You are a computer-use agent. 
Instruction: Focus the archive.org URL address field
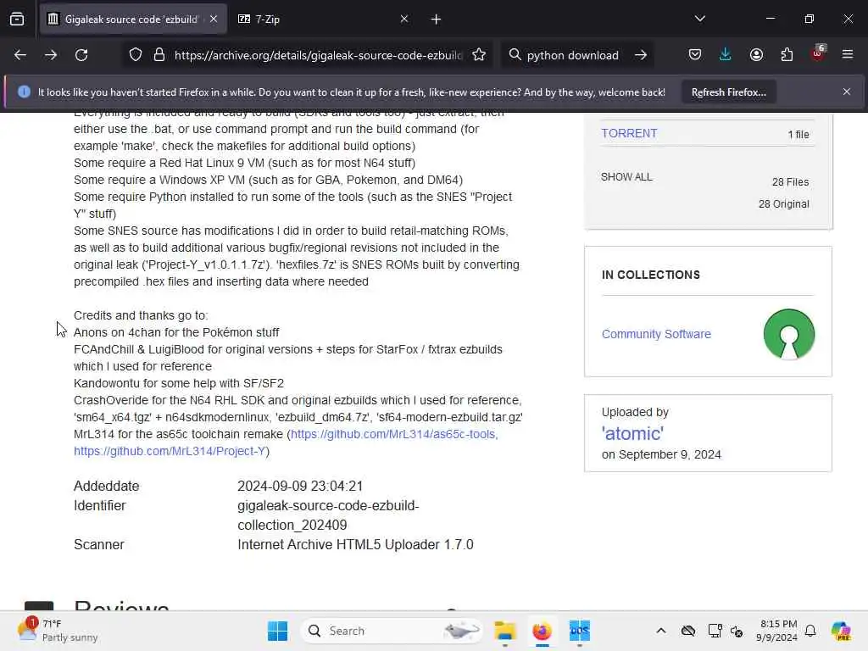(318, 55)
